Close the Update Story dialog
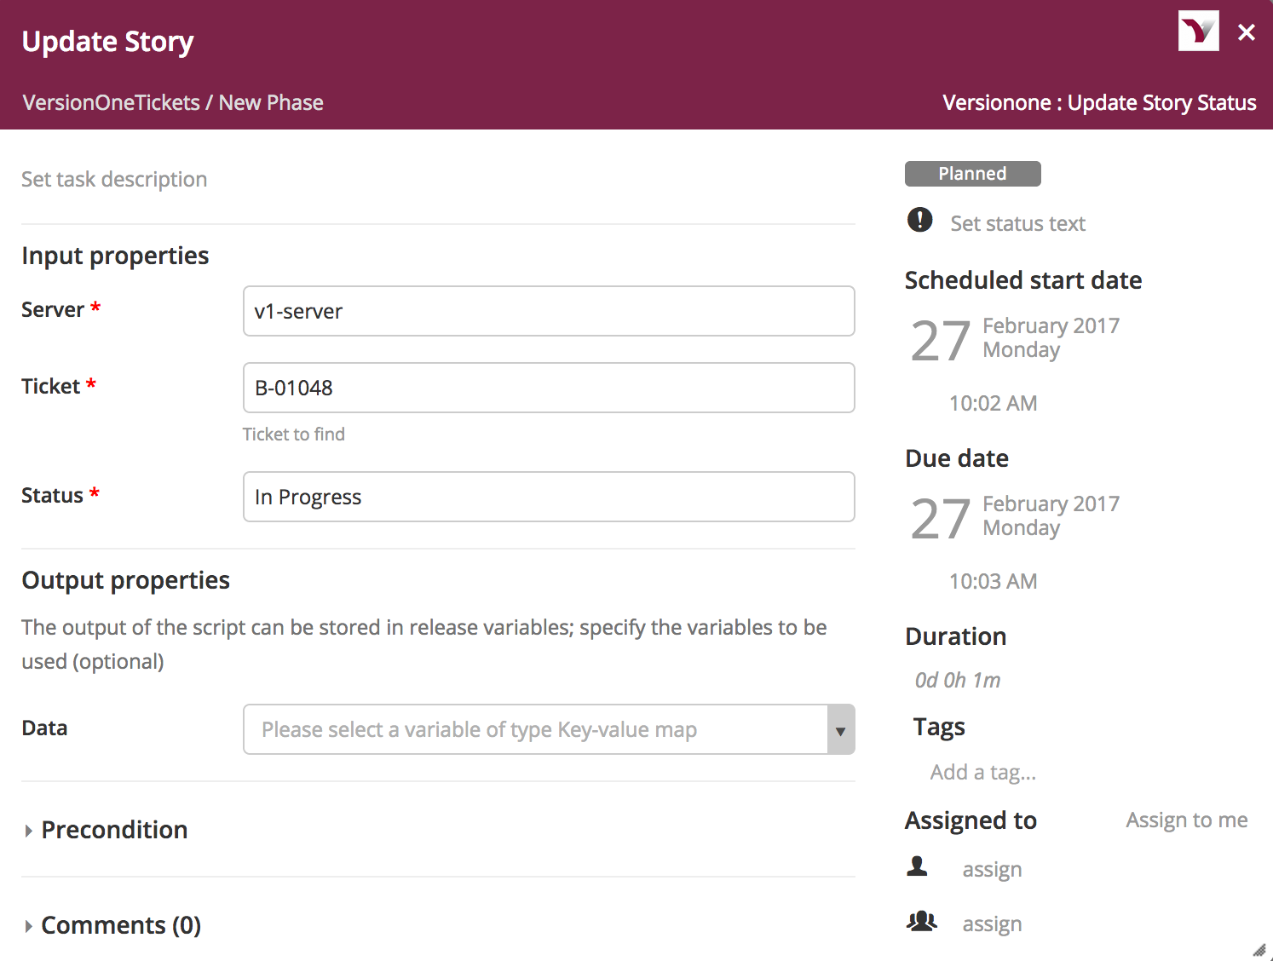The image size is (1273, 961). click(x=1246, y=32)
